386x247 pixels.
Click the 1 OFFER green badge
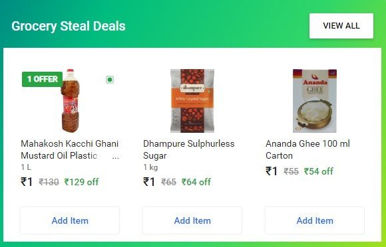[x=42, y=79]
